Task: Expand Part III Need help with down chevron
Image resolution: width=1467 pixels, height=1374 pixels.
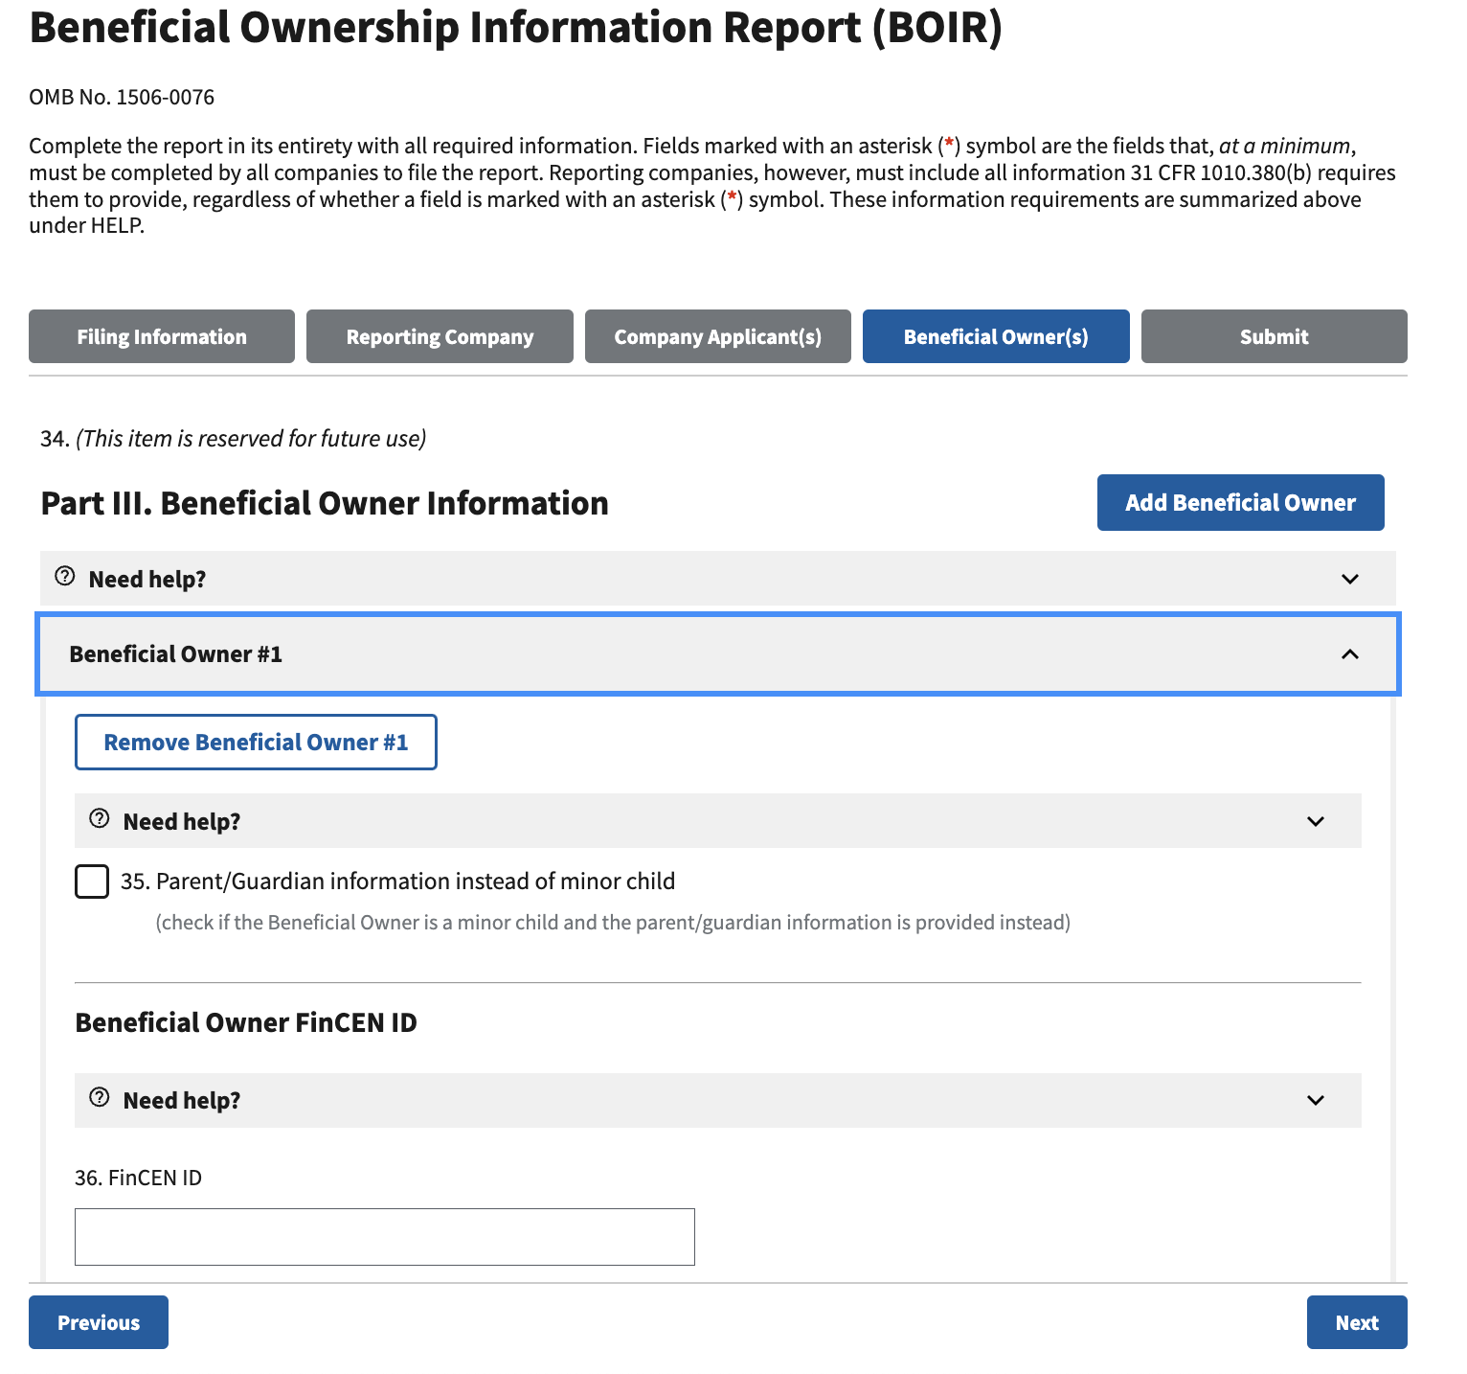Action: 1349,579
